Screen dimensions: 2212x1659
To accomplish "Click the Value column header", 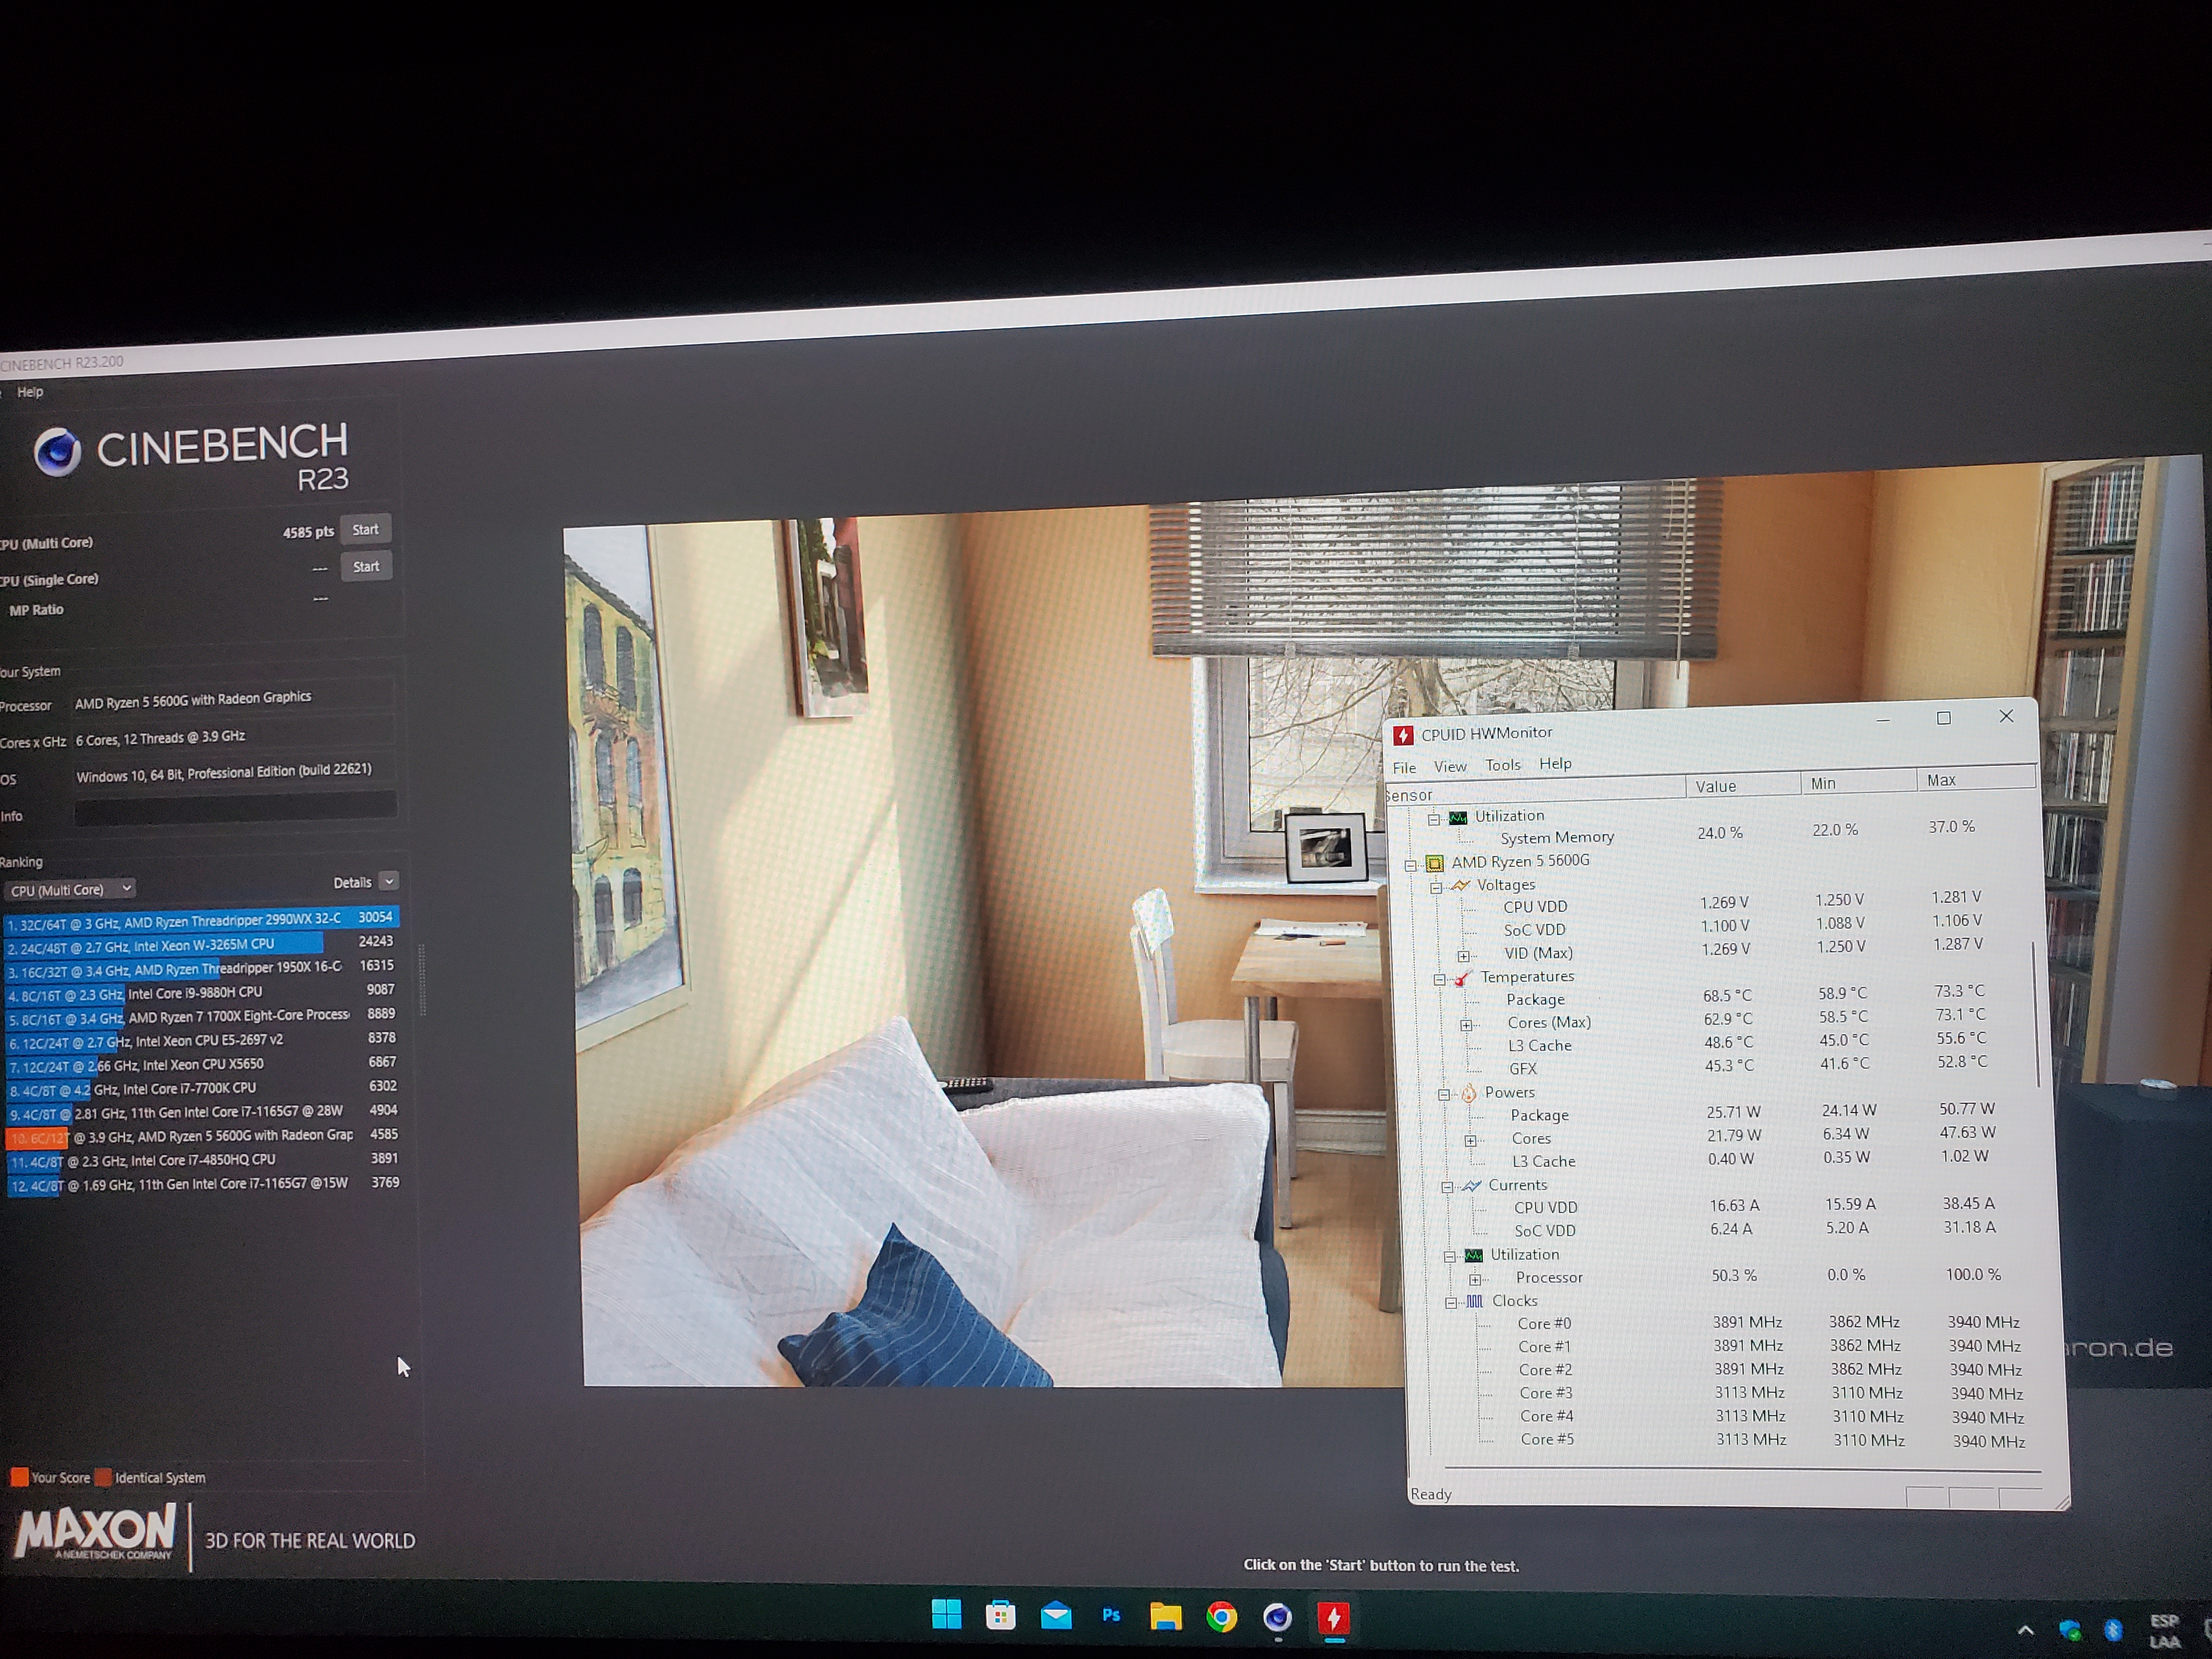I will point(1743,786).
